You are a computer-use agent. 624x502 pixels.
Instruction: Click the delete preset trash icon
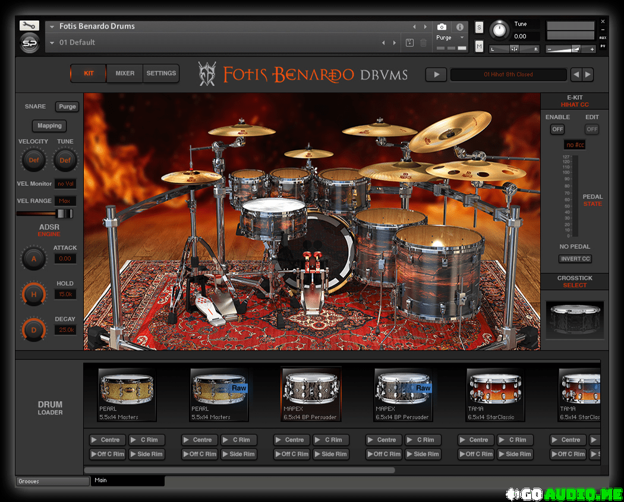coord(423,43)
